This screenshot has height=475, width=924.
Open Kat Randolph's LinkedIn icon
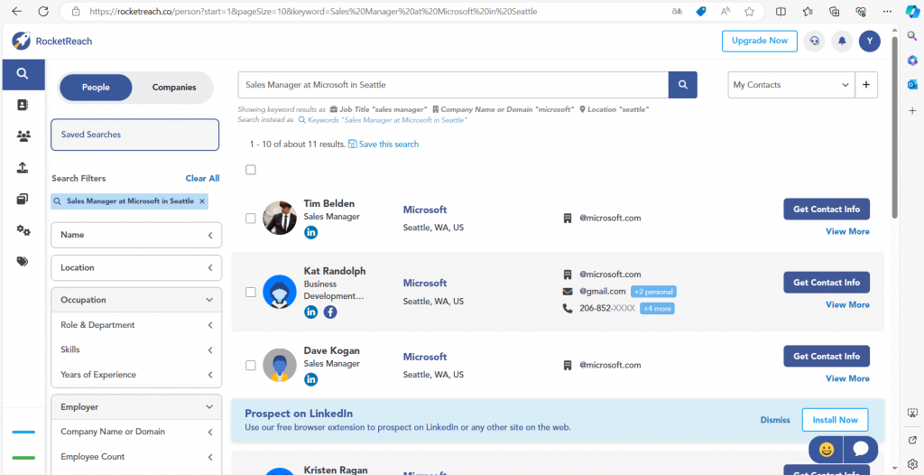(x=310, y=312)
